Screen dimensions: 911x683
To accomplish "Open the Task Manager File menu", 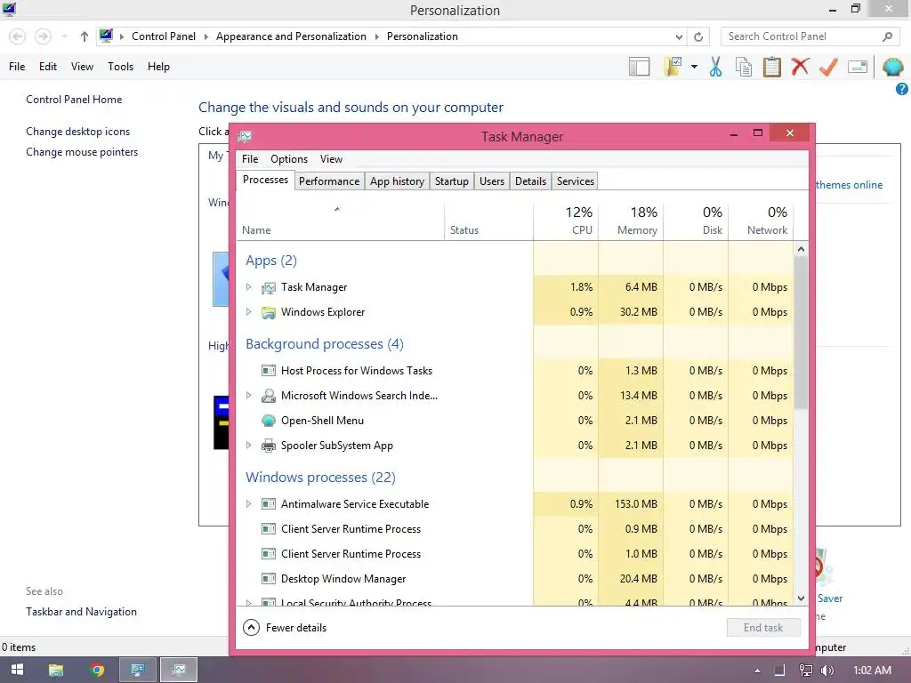I will (250, 159).
